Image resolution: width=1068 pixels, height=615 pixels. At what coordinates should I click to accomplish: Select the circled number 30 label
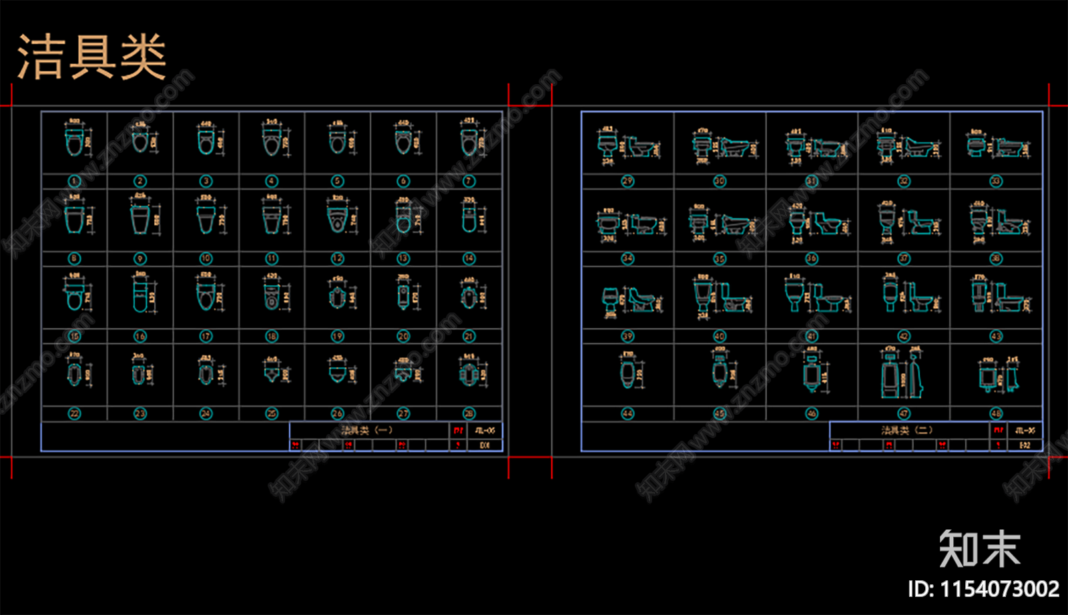point(720,181)
